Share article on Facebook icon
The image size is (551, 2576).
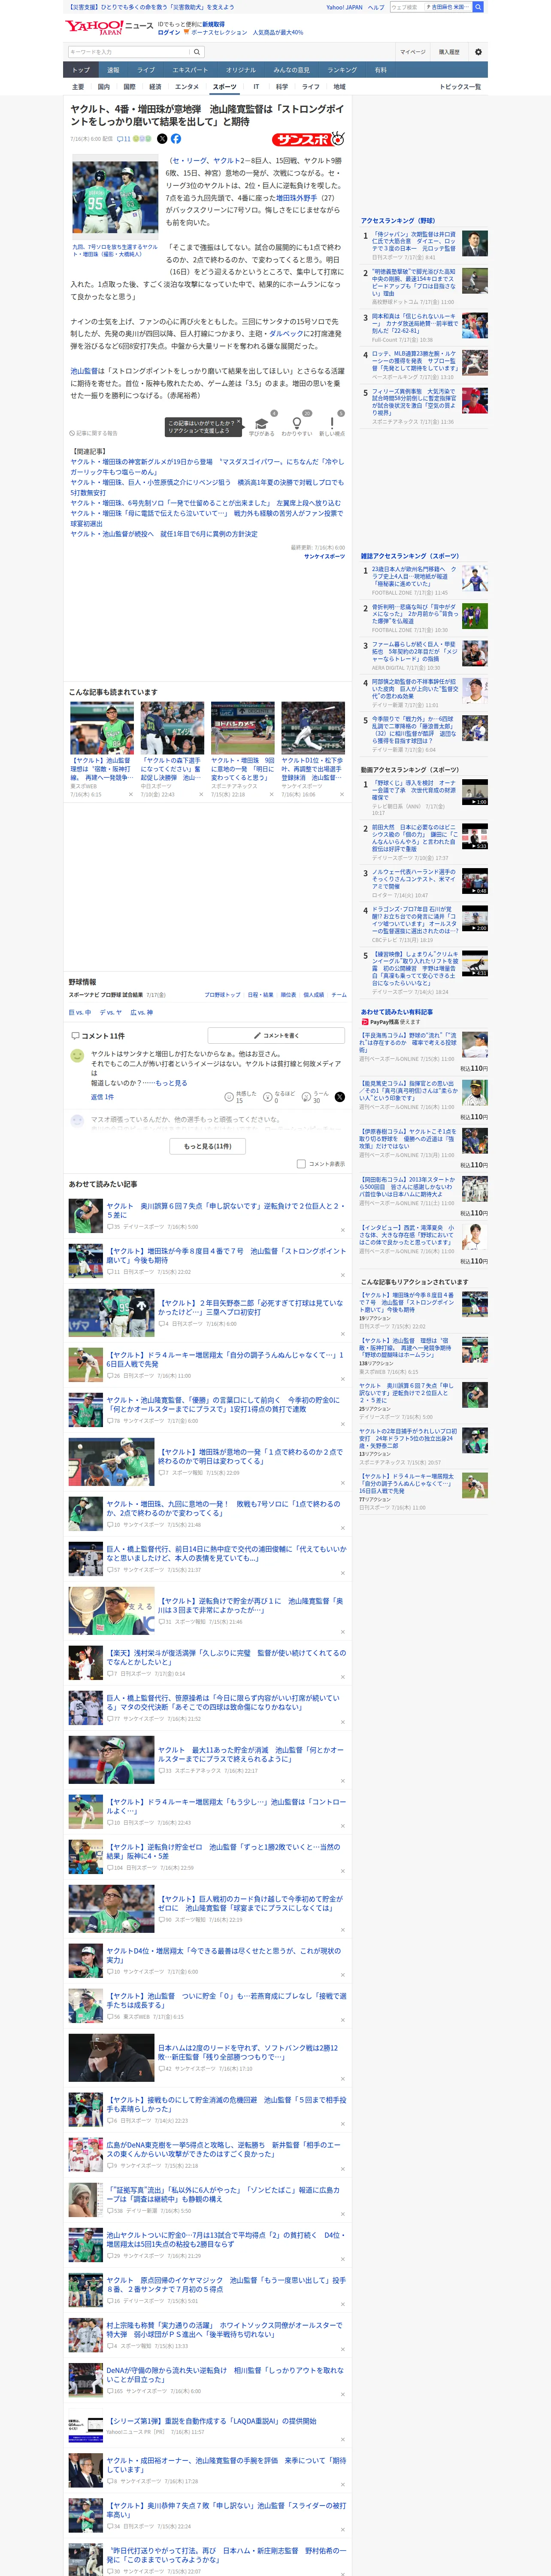coord(176,139)
